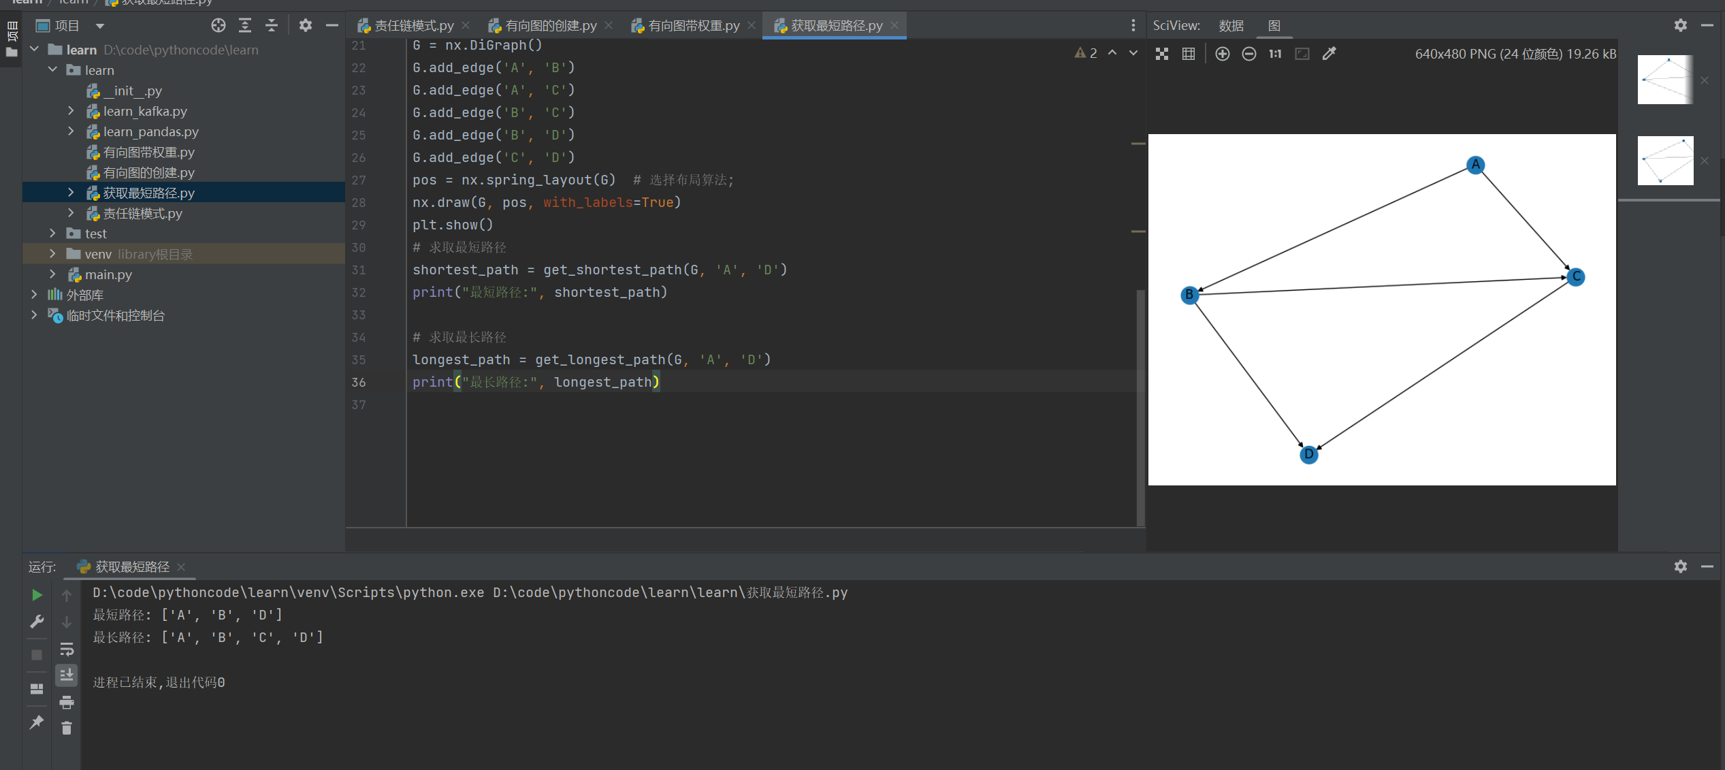
Task: Hide the project tool window
Action: click(x=332, y=26)
